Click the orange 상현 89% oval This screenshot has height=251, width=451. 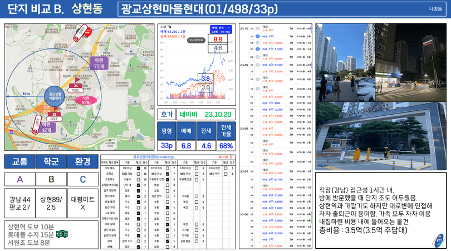point(46,109)
